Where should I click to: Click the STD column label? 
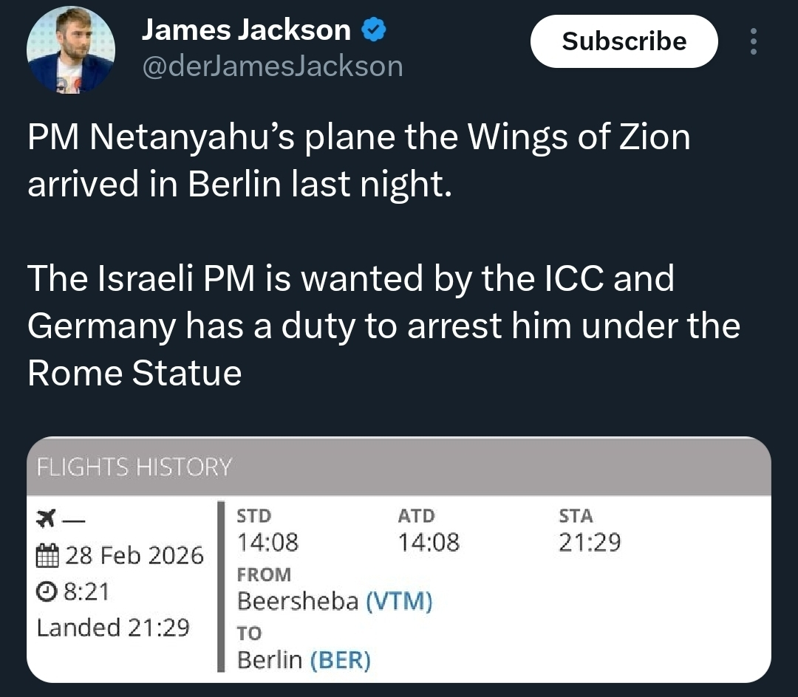[x=253, y=516]
